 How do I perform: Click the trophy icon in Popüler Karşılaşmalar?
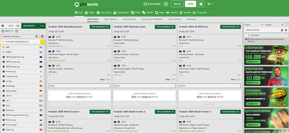point(3,42)
